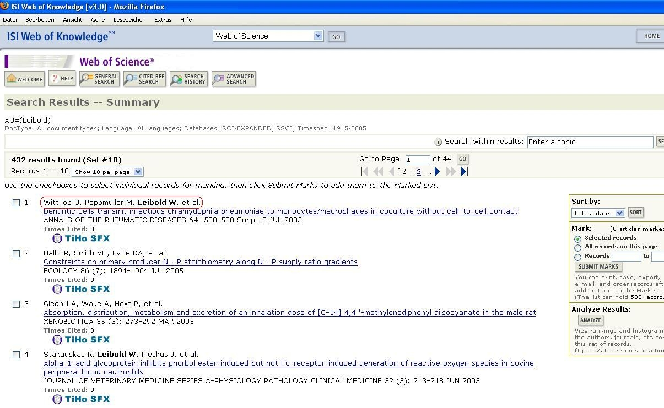Check the checkbox for record 3
The height and width of the screenshot is (408, 664).
pyautogui.click(x=17, y=304)
